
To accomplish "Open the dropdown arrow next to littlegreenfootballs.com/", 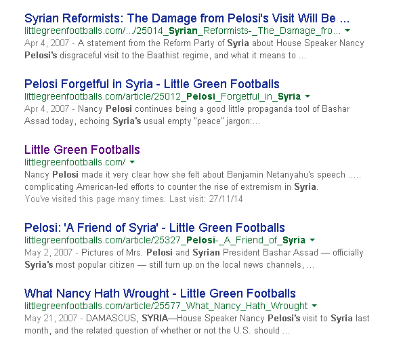I will click(x=132, y=162).
